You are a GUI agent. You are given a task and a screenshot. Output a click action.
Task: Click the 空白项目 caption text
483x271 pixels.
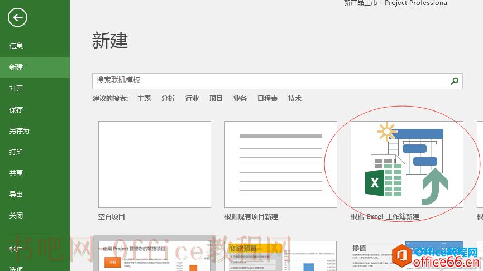coord(112,217)
